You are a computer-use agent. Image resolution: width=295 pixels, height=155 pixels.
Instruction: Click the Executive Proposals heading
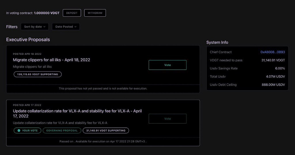tap(28, 40)
